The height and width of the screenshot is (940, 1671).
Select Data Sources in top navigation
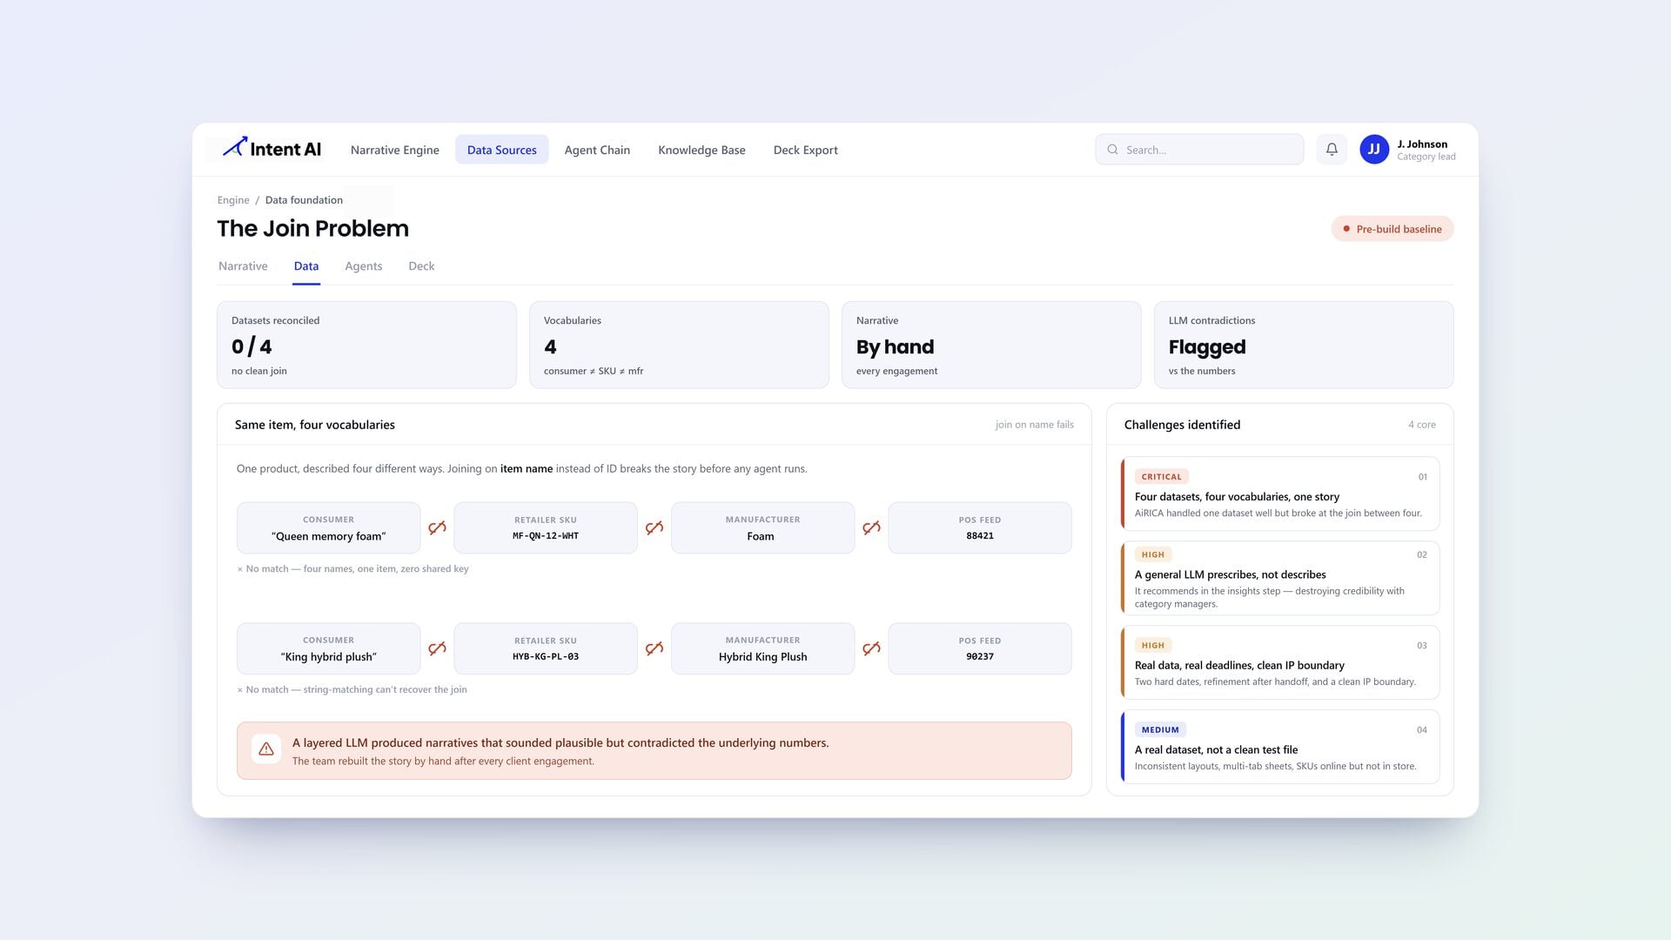[x=502, y=150]
